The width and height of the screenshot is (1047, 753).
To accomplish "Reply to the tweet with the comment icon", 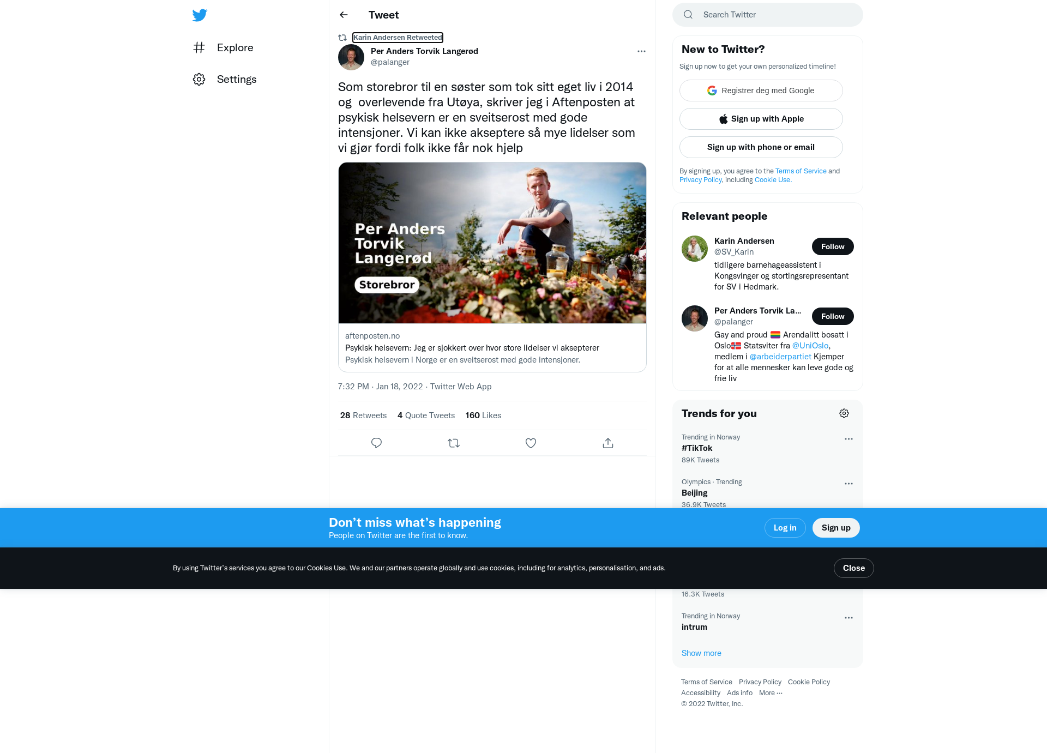I will tap(376, 443).
